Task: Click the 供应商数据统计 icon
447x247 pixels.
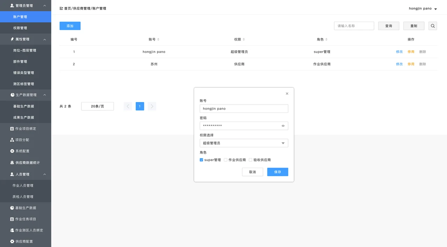Action: point(12,162)
